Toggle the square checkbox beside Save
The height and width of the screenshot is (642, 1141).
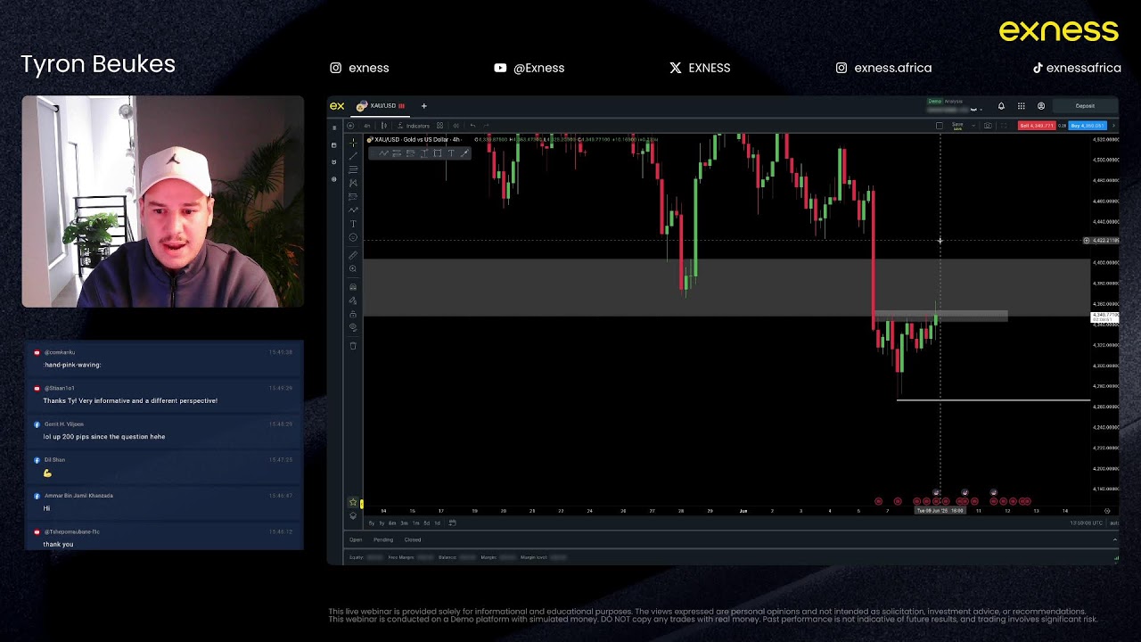[x=940, y=126]
